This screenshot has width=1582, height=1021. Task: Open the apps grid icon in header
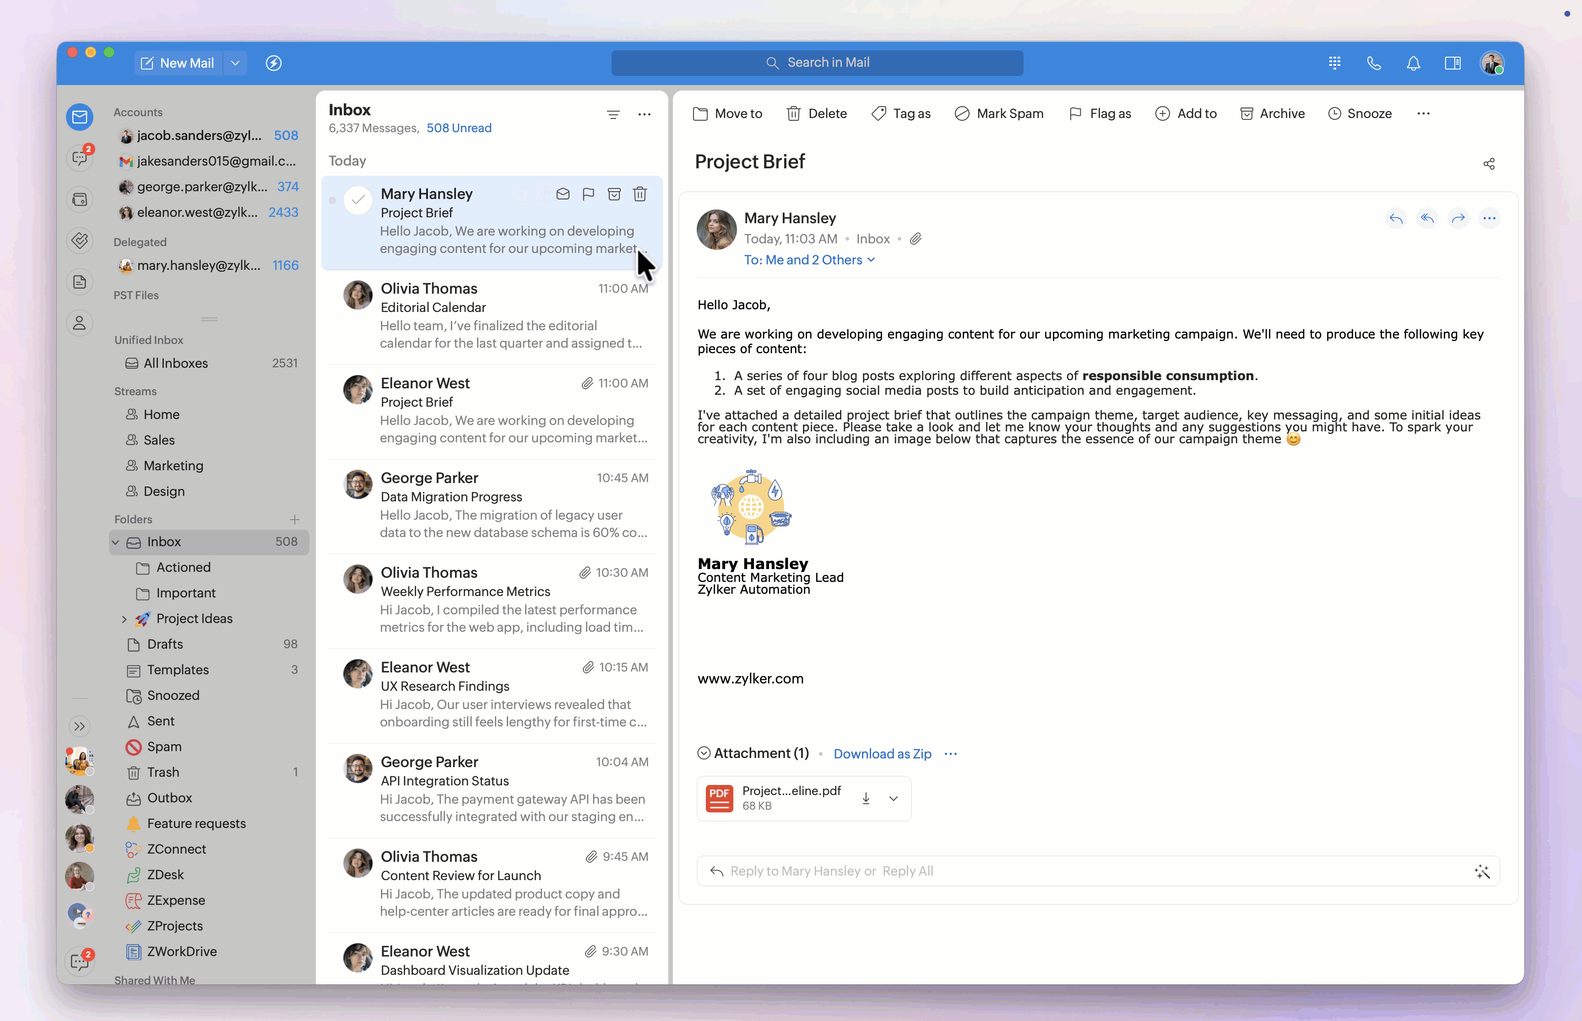point(1335,63)
